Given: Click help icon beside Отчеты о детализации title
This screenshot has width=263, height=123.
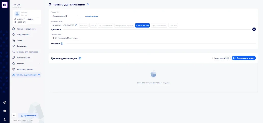Looking at the screenshot, I should [88, 5].
